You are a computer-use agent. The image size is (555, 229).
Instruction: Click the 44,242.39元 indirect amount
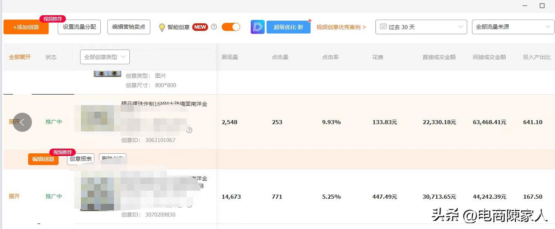tap(490, 197)
